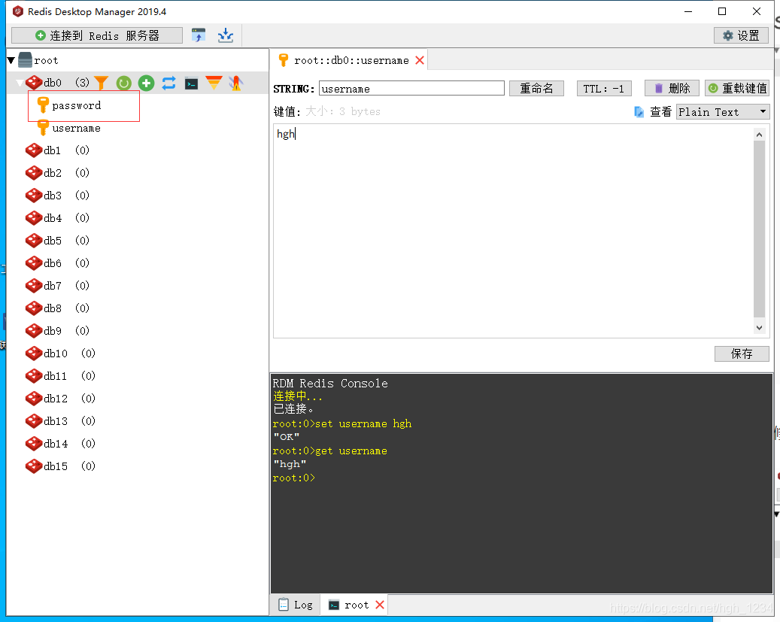Open console icon on db0 row
The height and width of the screenshot is (622, 780).
coord(192,83)
